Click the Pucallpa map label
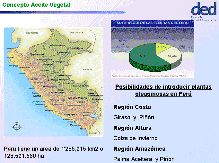219x163 pixels. click(66, 75)
